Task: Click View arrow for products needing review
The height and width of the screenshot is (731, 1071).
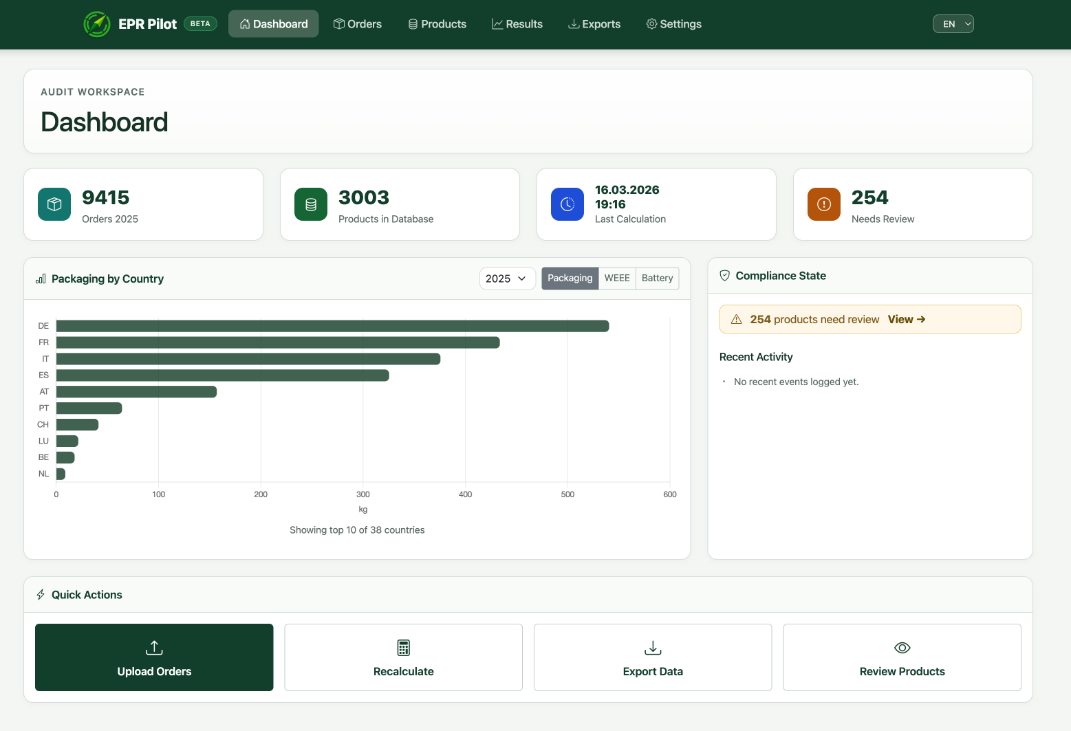Action: [907, 319]
